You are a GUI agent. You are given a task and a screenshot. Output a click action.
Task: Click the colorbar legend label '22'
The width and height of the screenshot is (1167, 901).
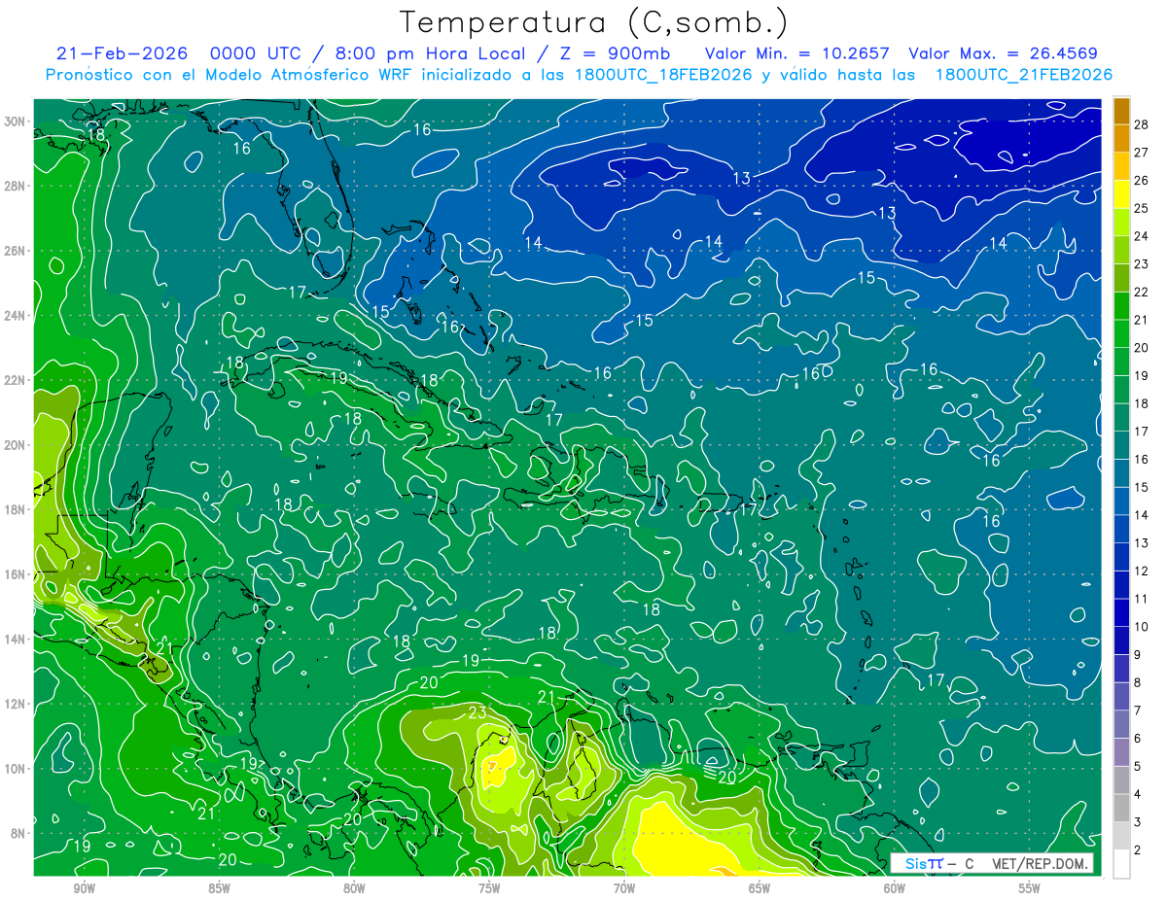tap(1142, 292)
